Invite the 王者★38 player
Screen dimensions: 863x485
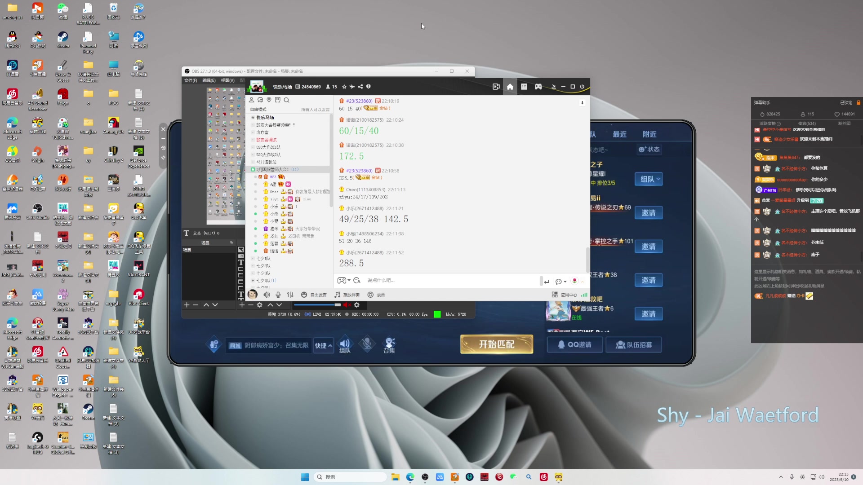[649, 280]
